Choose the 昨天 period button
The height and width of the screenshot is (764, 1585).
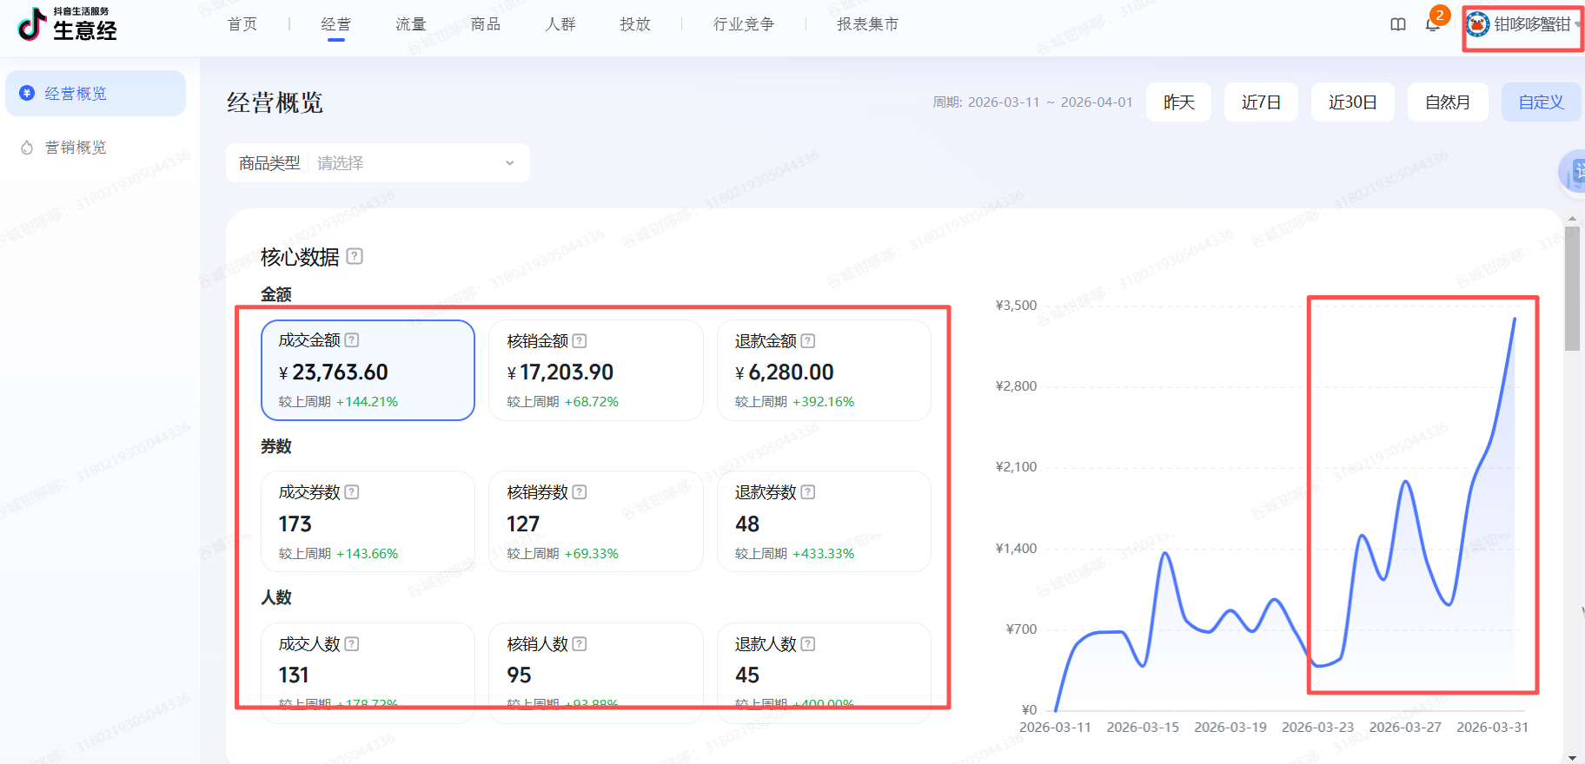pos(1178,102)
